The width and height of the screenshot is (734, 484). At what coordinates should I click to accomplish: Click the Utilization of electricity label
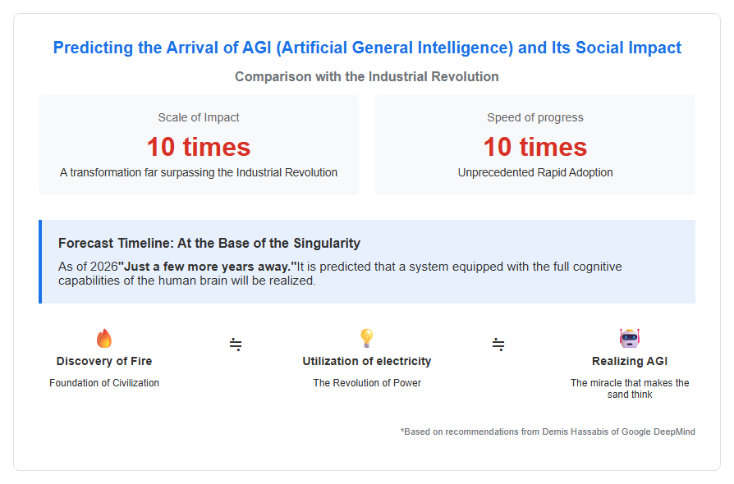click(x=366, y=361)
